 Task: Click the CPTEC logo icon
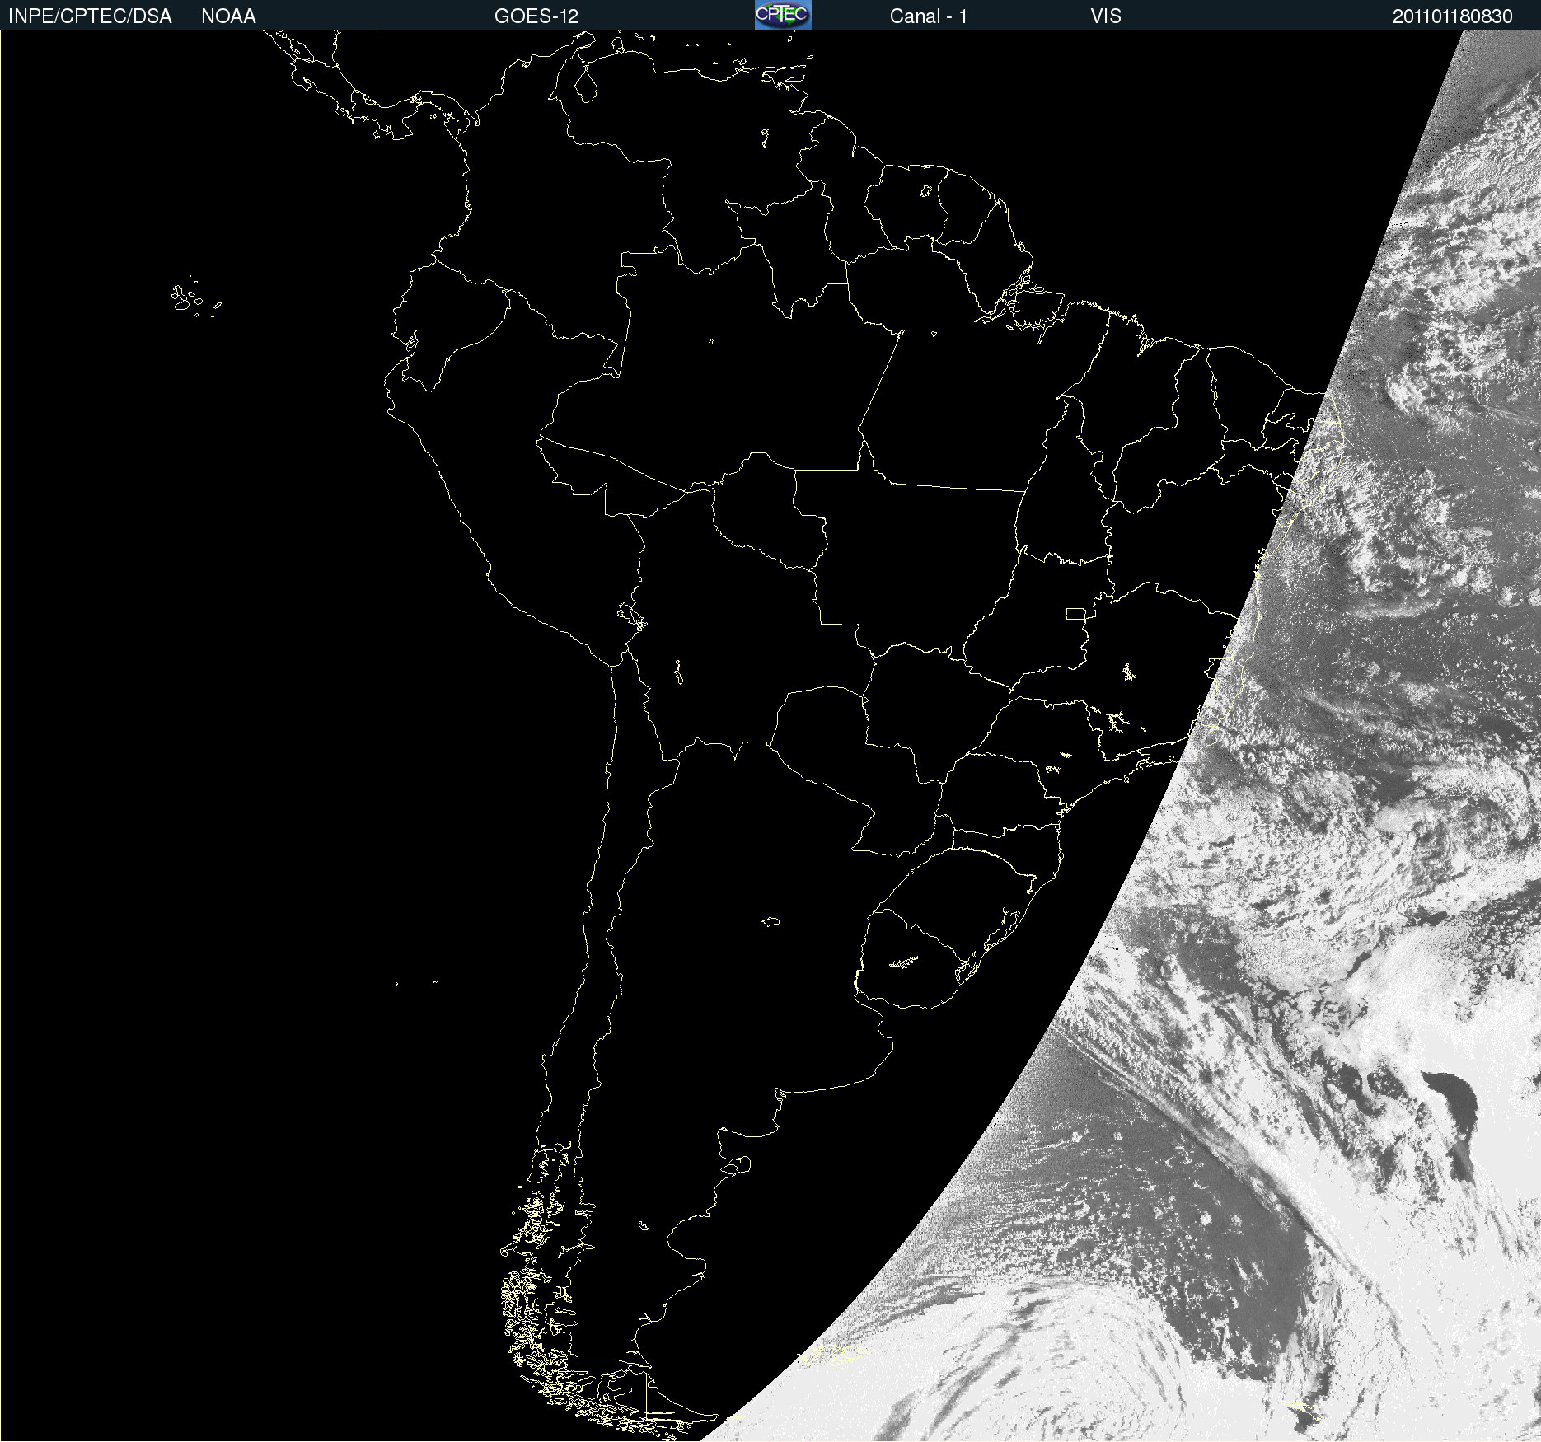tap(783, 15)
